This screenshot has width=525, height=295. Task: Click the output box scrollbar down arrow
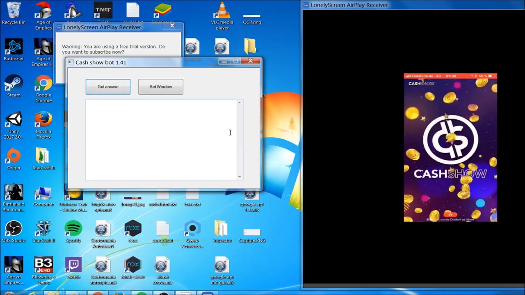[240, 177]
